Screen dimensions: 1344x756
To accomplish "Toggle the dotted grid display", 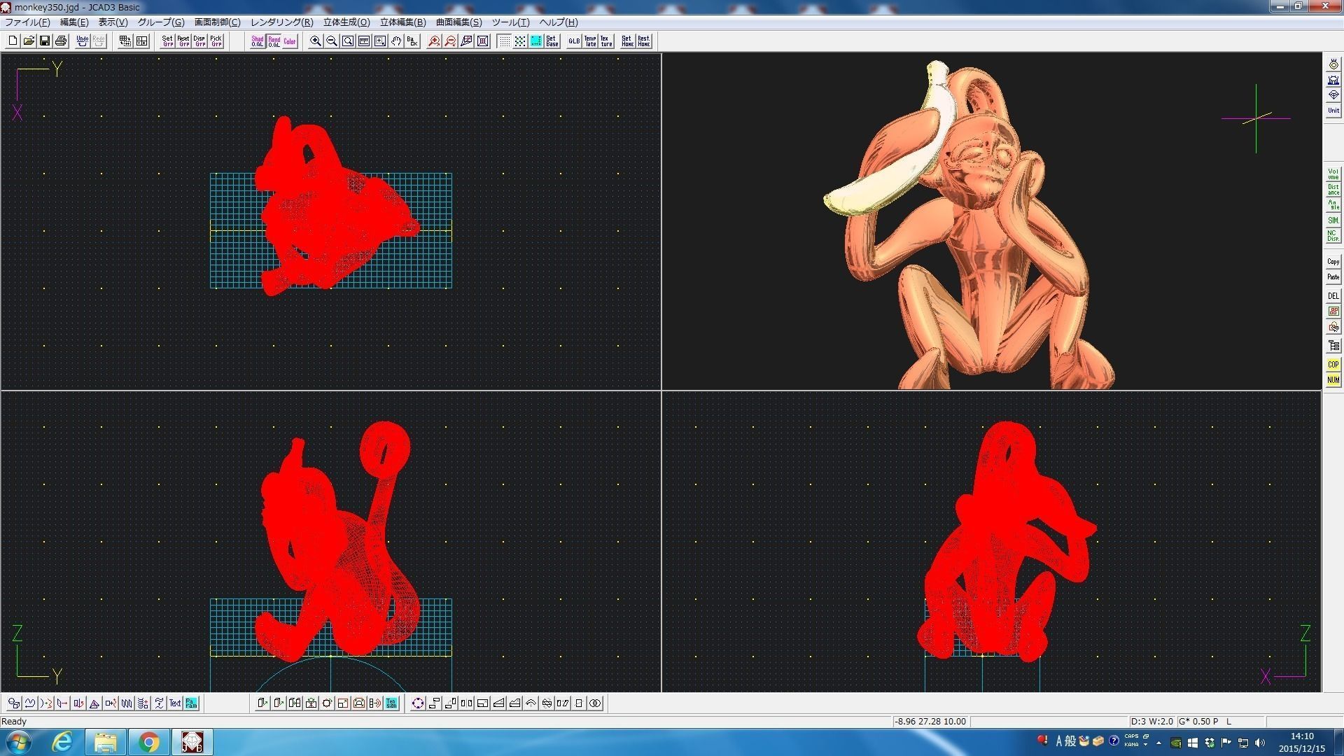I will [x=504, y=41].
